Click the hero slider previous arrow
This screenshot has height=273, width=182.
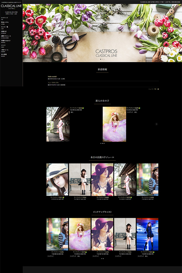click(x=26, y=33)
